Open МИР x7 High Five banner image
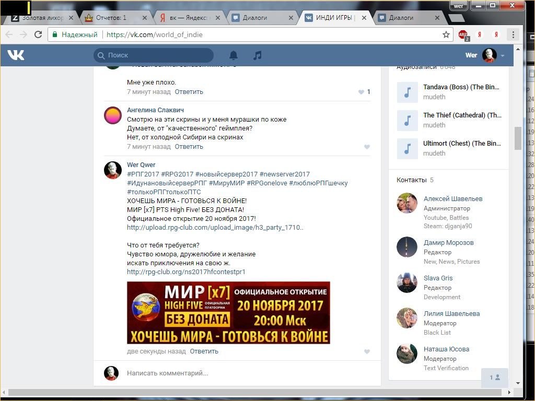 (x=228, y=313)
